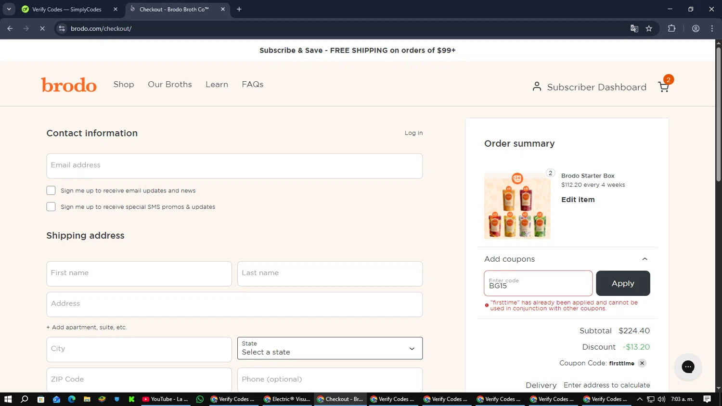Close the Verify Codes SimplyCodes tab
This screenshot has width=722, height=406.
116,9
